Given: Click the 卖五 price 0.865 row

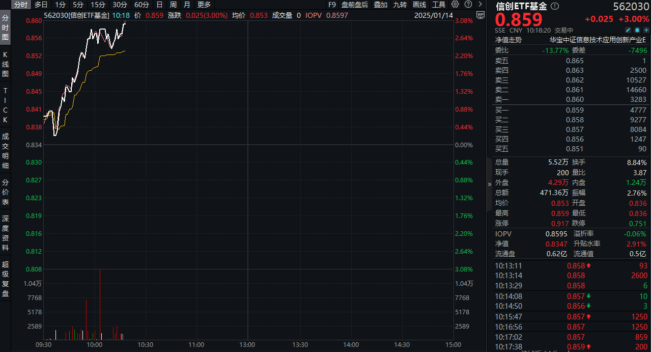Looking at the screenshot, I should [571, 61].
